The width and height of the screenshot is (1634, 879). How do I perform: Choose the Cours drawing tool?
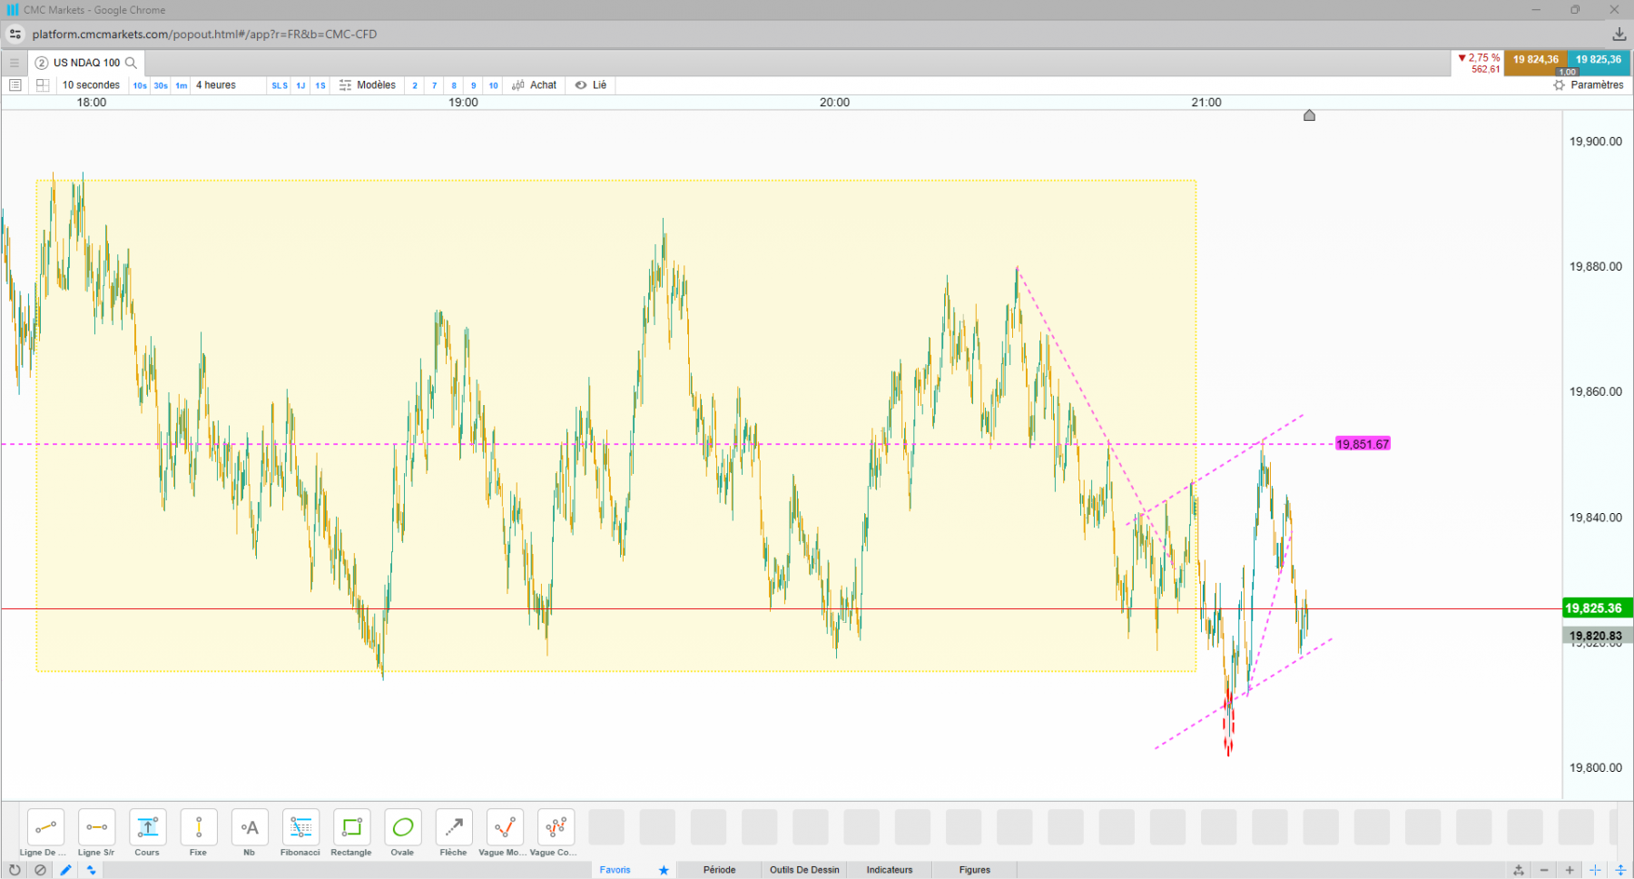[147, 827]
